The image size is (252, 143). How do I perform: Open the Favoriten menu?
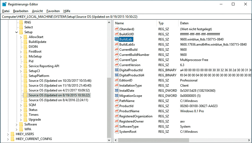click(x=53, y=11)
